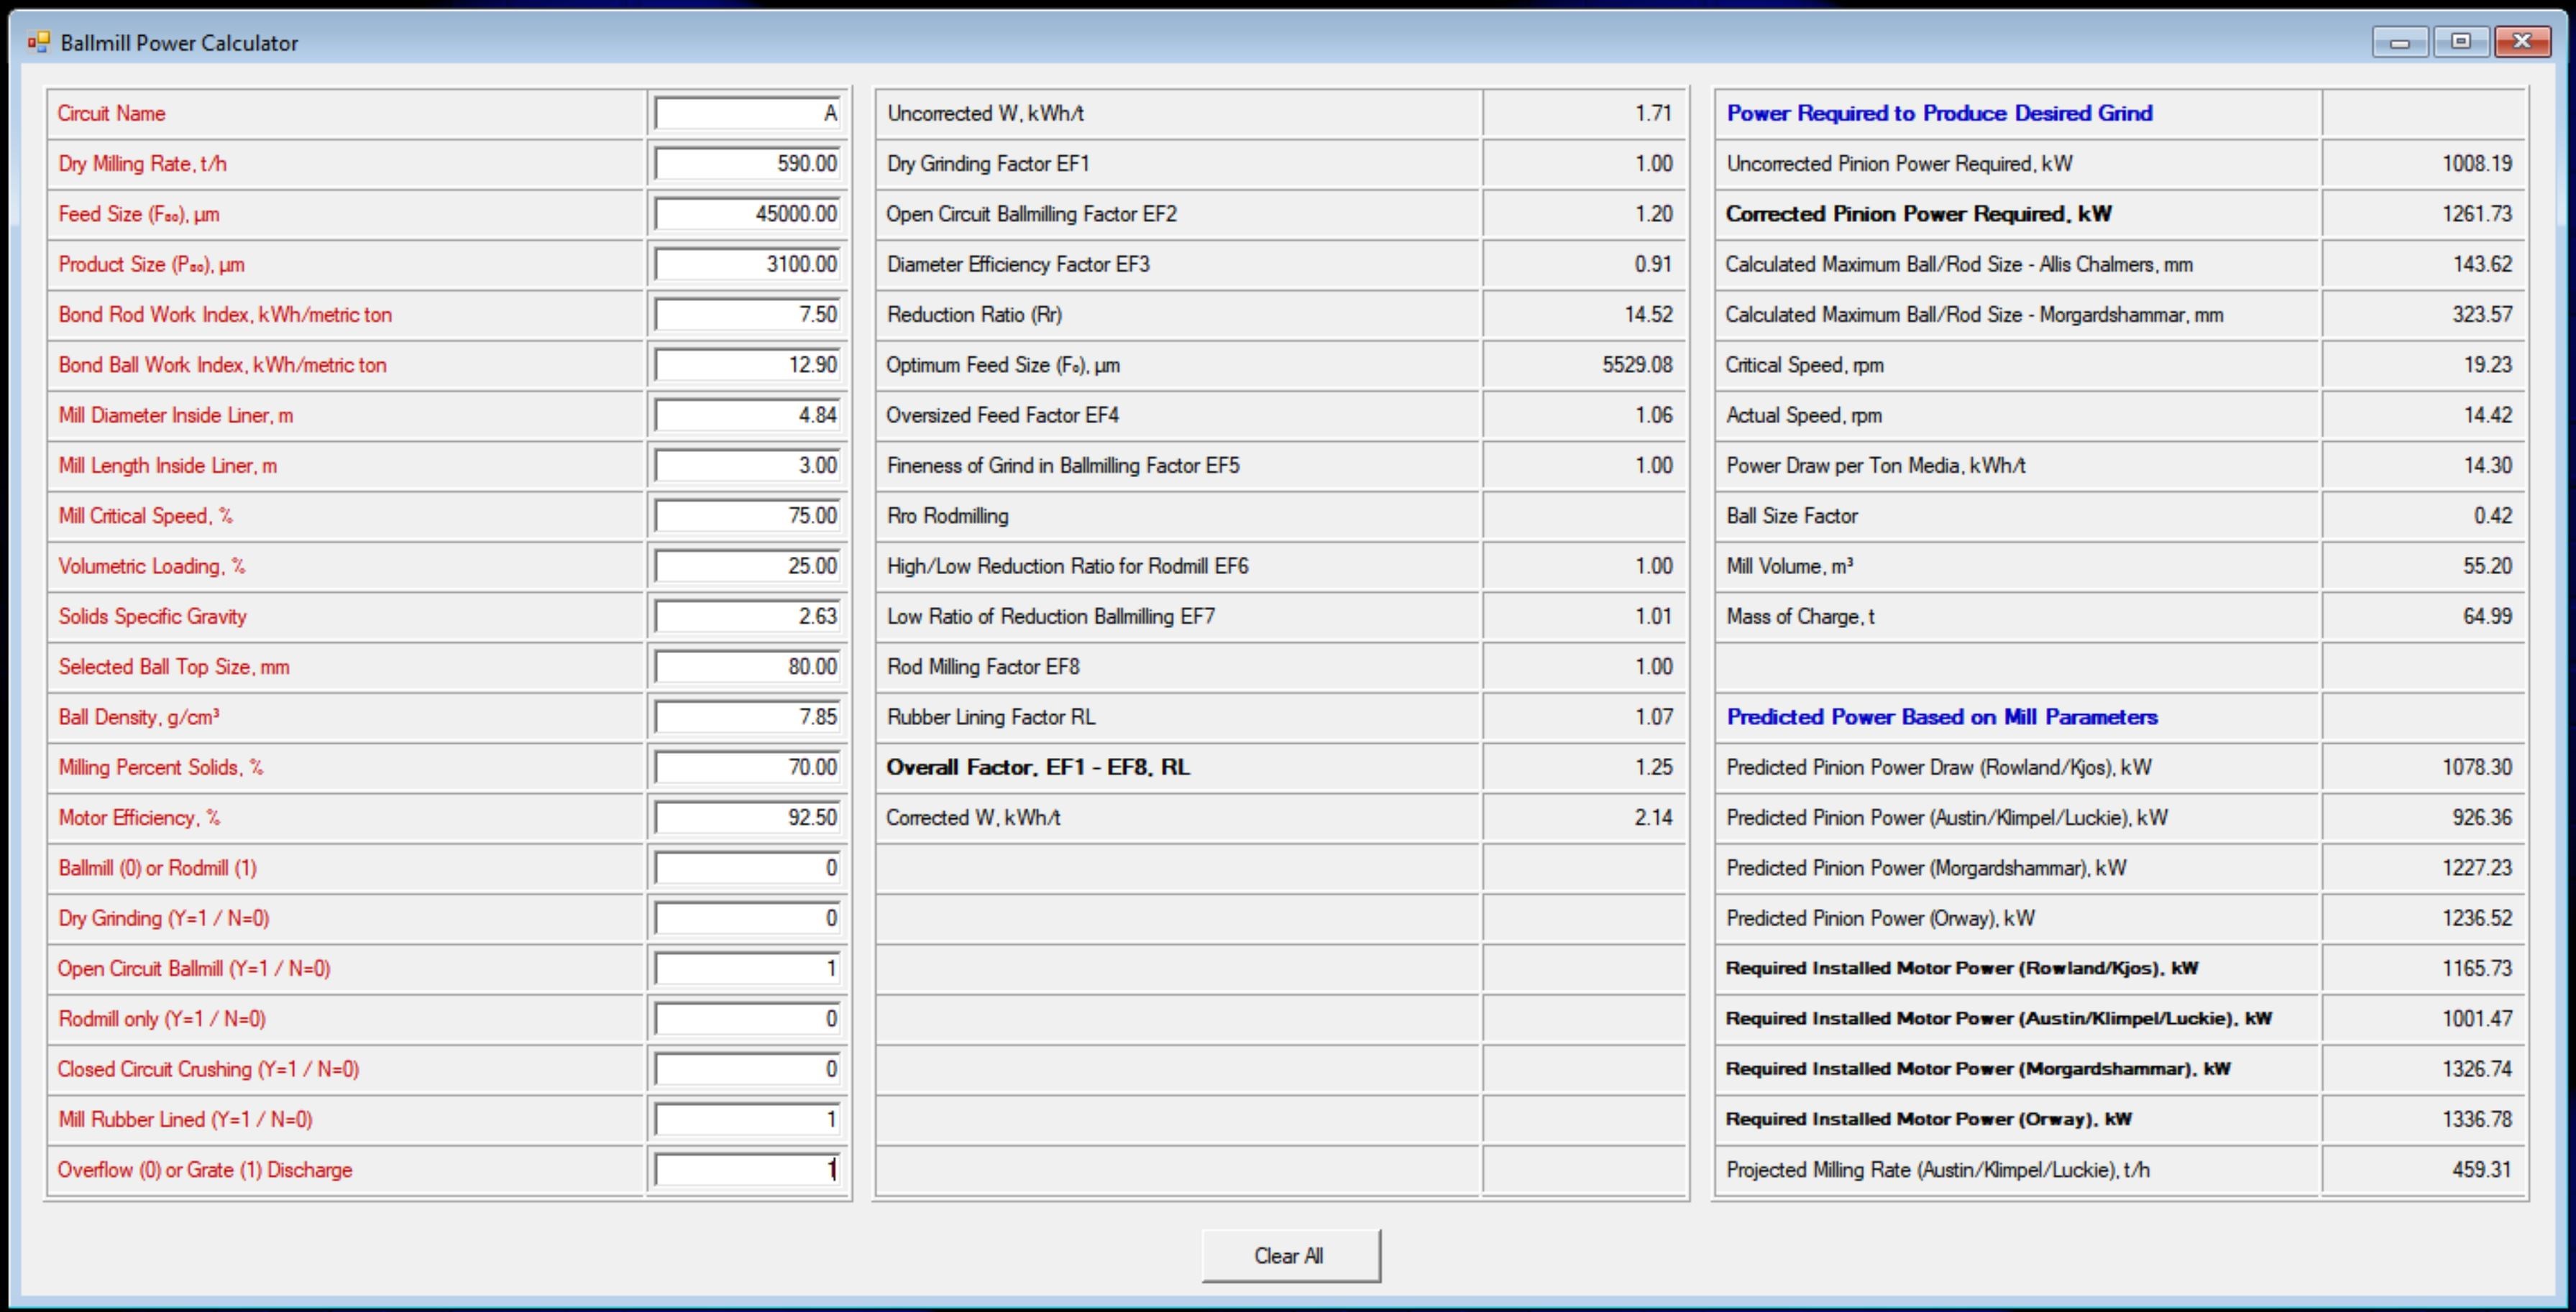The image size is (2576, 1312).
Task: Maximize the calculator window
Action: pos(2461,42)
